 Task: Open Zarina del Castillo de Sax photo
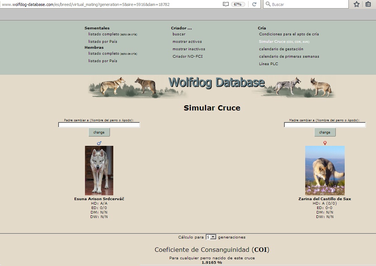(x=325, y=170)
